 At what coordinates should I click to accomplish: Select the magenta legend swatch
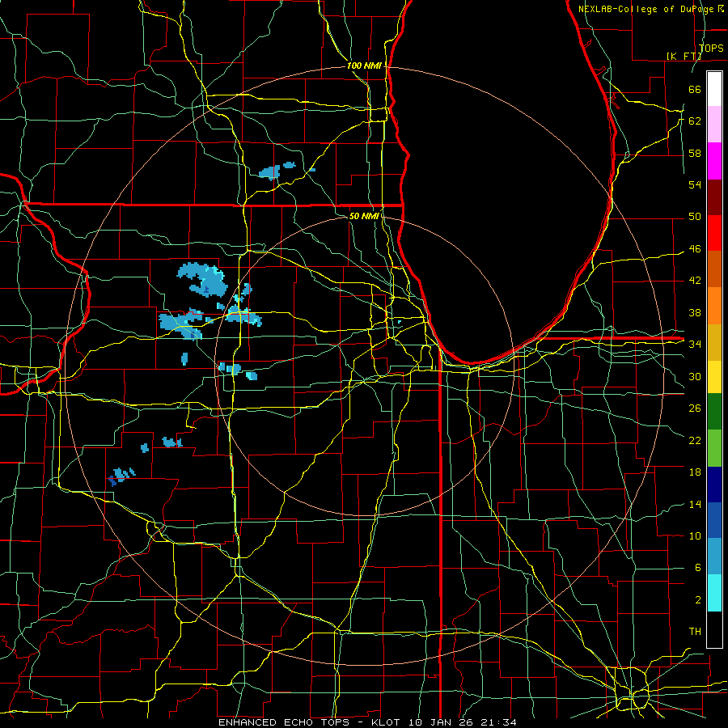point(714,161)
